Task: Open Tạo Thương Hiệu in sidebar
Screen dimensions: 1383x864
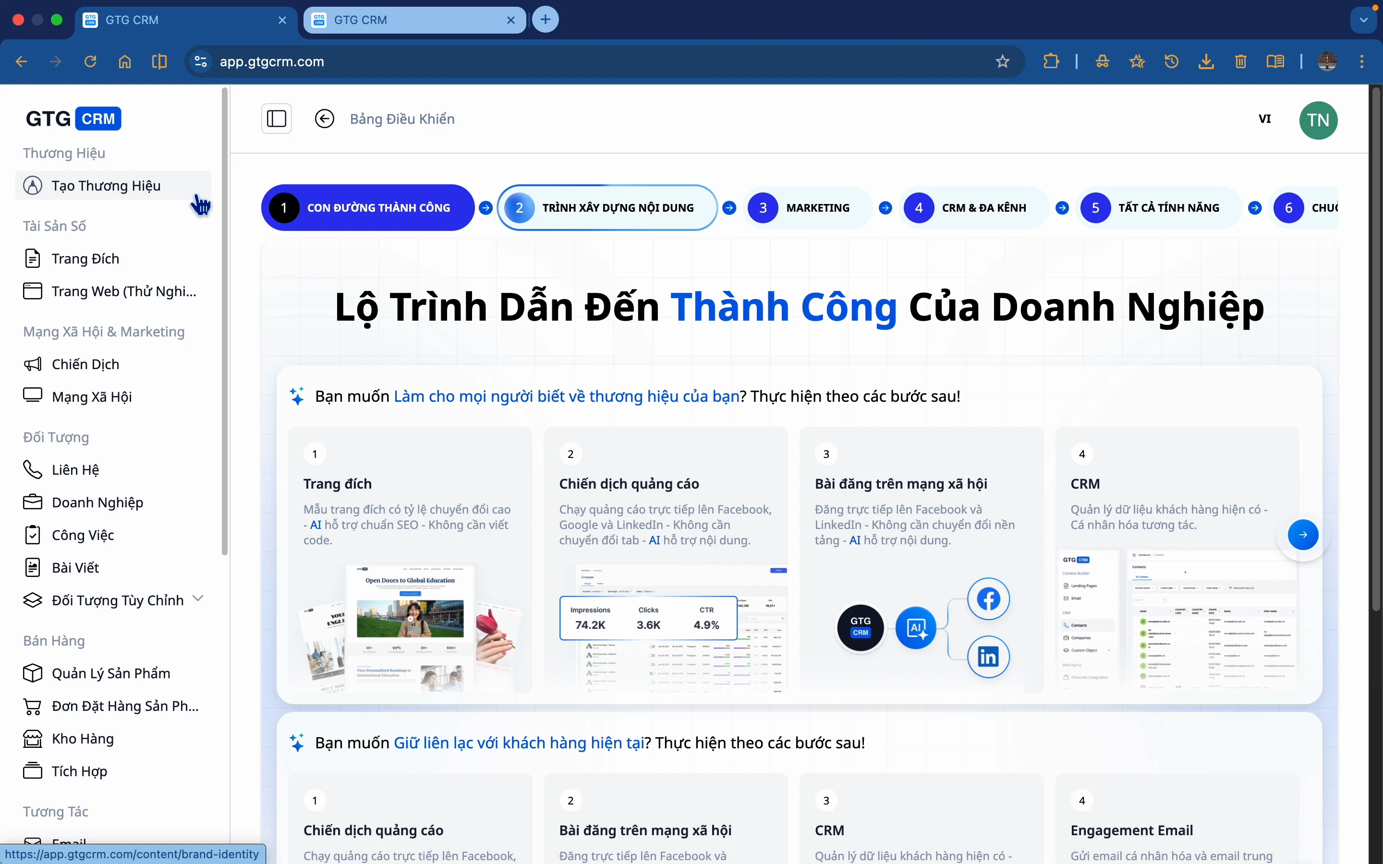Action: pyautogui.click(x=106, y=186)
